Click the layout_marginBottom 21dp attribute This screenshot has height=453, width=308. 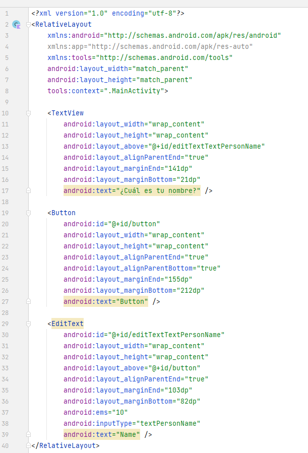132,180
